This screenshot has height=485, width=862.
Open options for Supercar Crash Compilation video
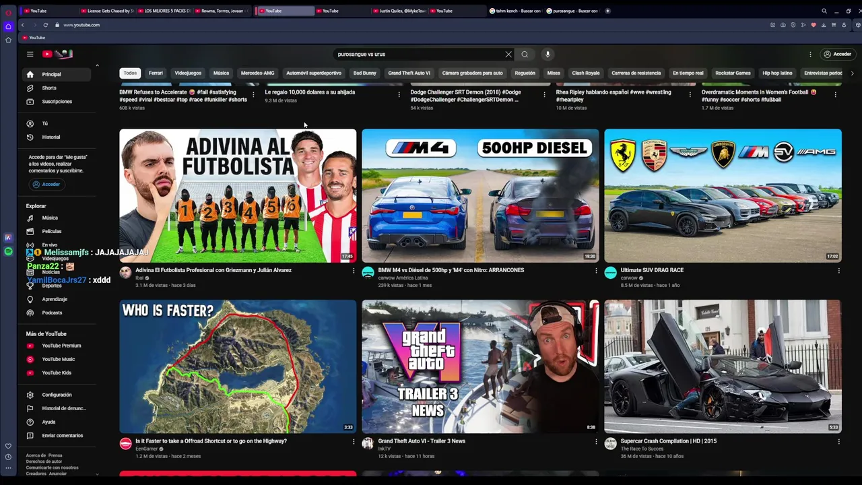click(x=838, y=442)
